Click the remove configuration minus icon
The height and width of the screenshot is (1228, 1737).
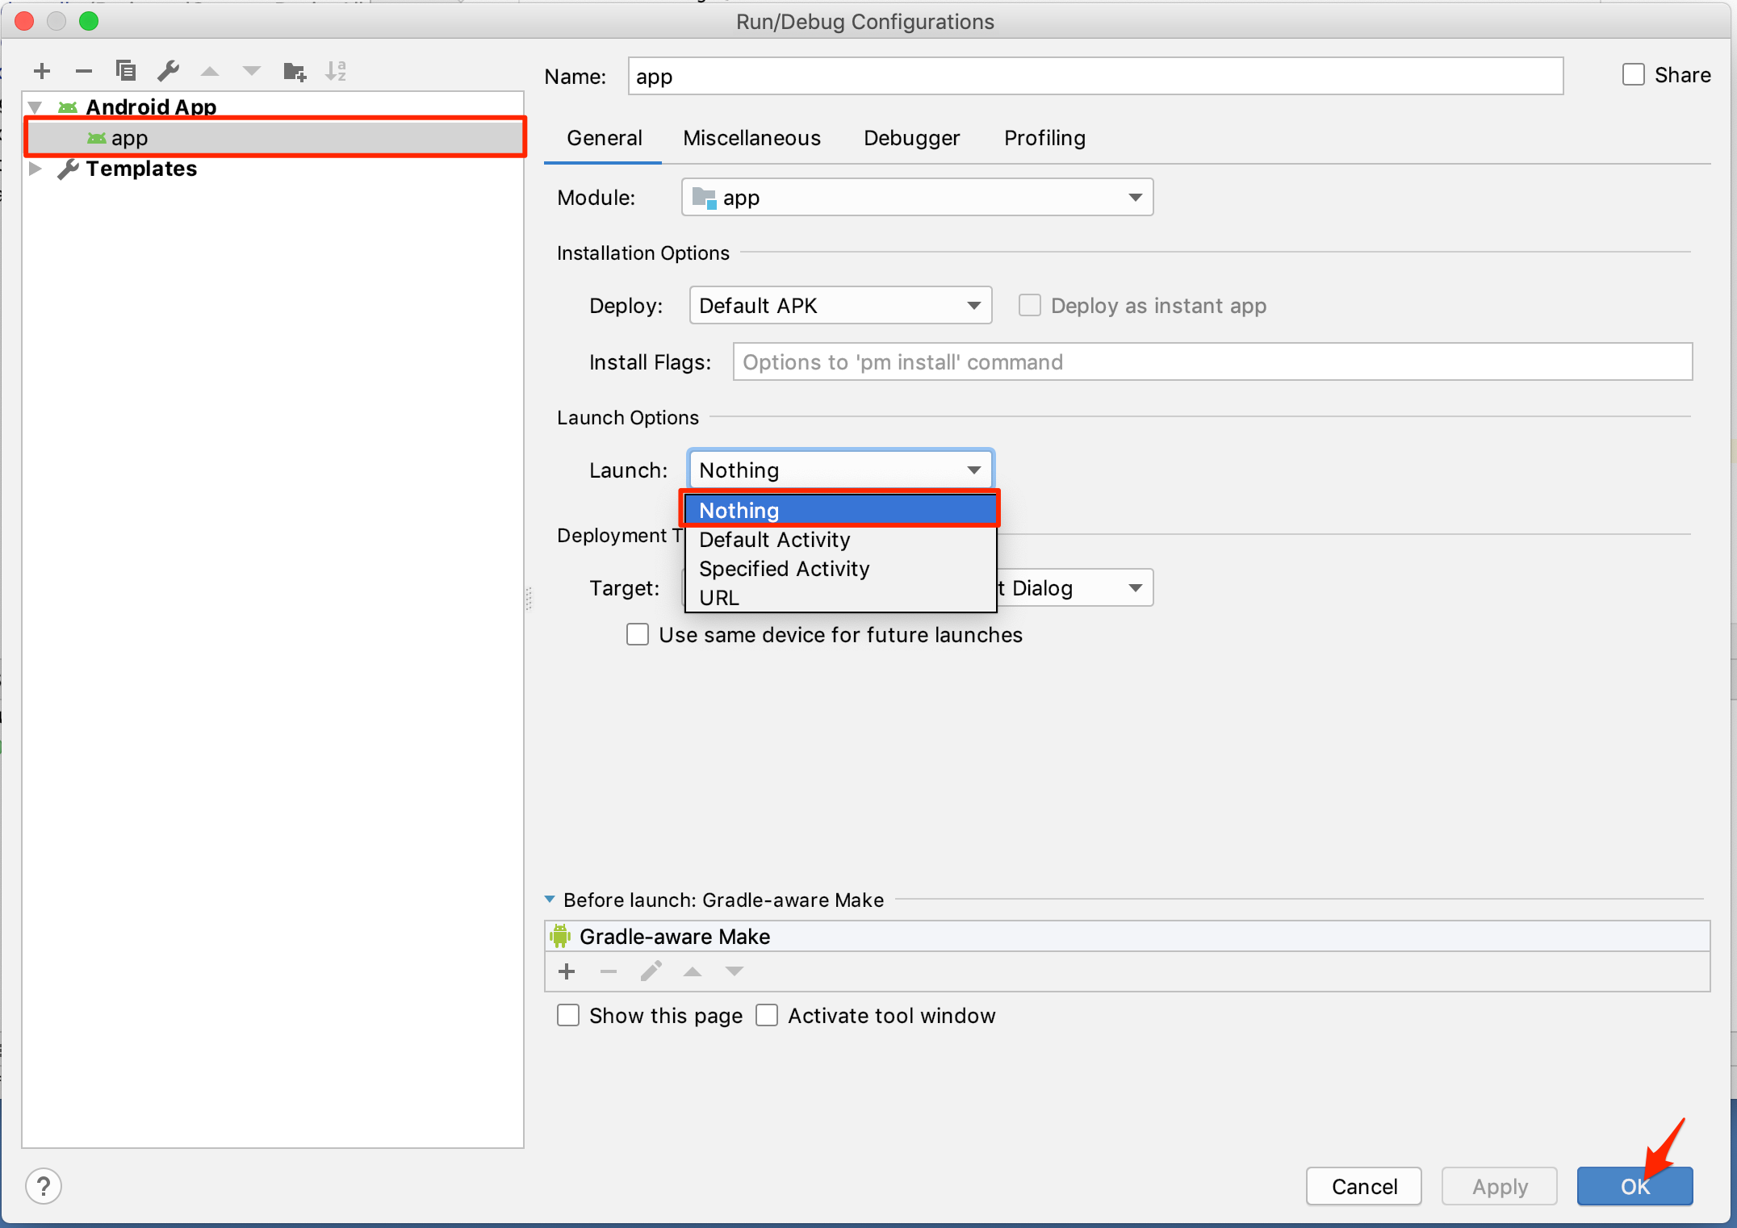coord(84,72)
